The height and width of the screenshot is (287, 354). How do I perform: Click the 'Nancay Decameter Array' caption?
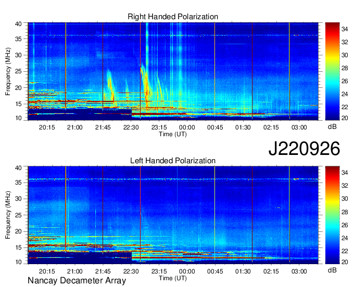pyautogui.click(x=77, y=280)
